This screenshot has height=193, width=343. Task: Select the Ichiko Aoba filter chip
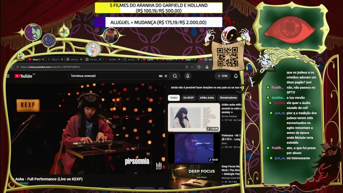(207, 98)
